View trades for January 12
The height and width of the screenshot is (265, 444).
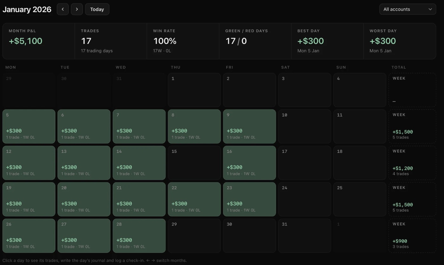pyautogui.click(x=29, y=163)
